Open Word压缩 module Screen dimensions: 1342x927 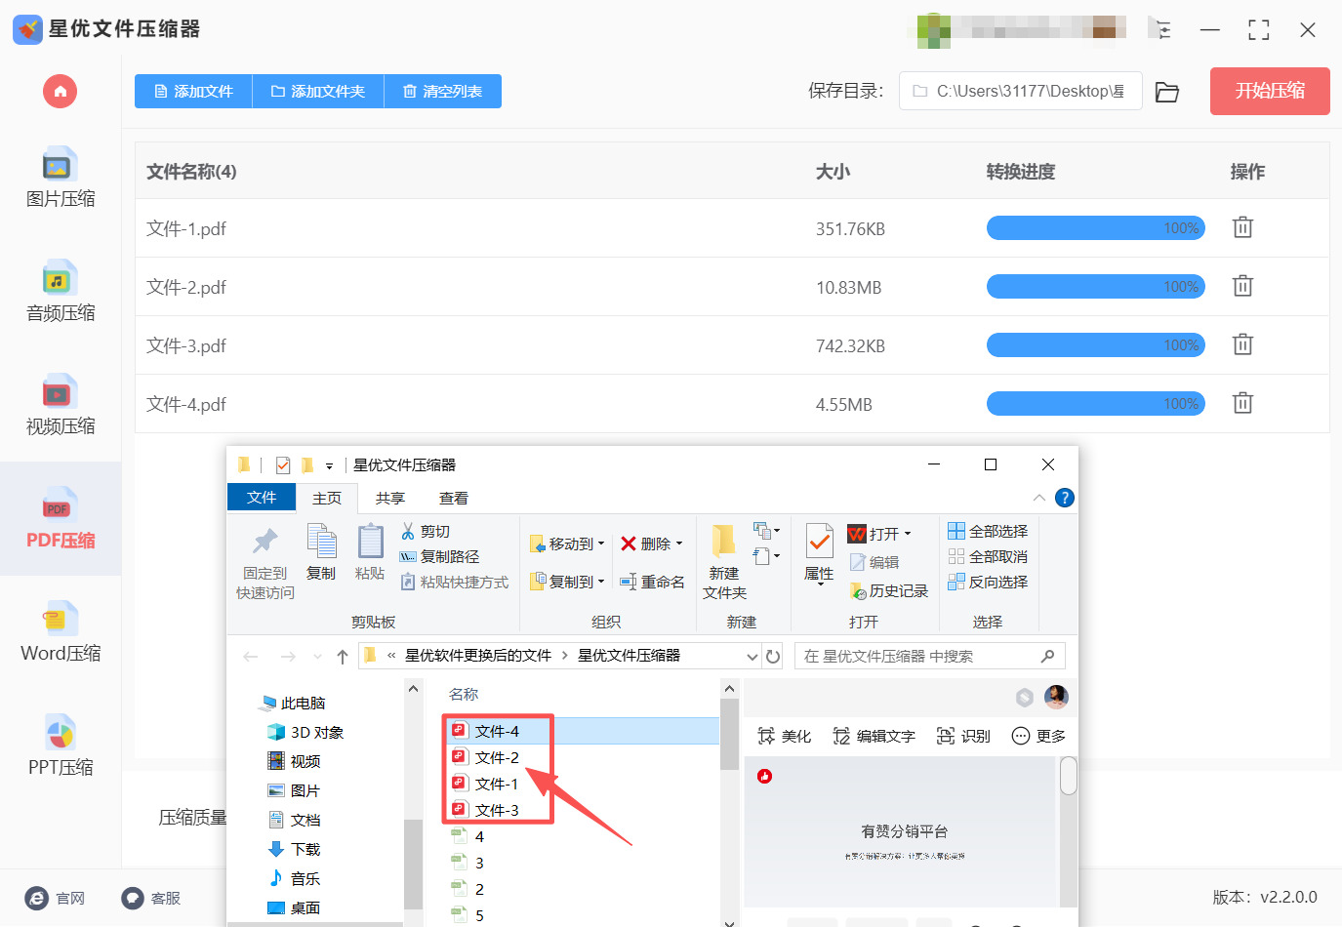(61, 633)
